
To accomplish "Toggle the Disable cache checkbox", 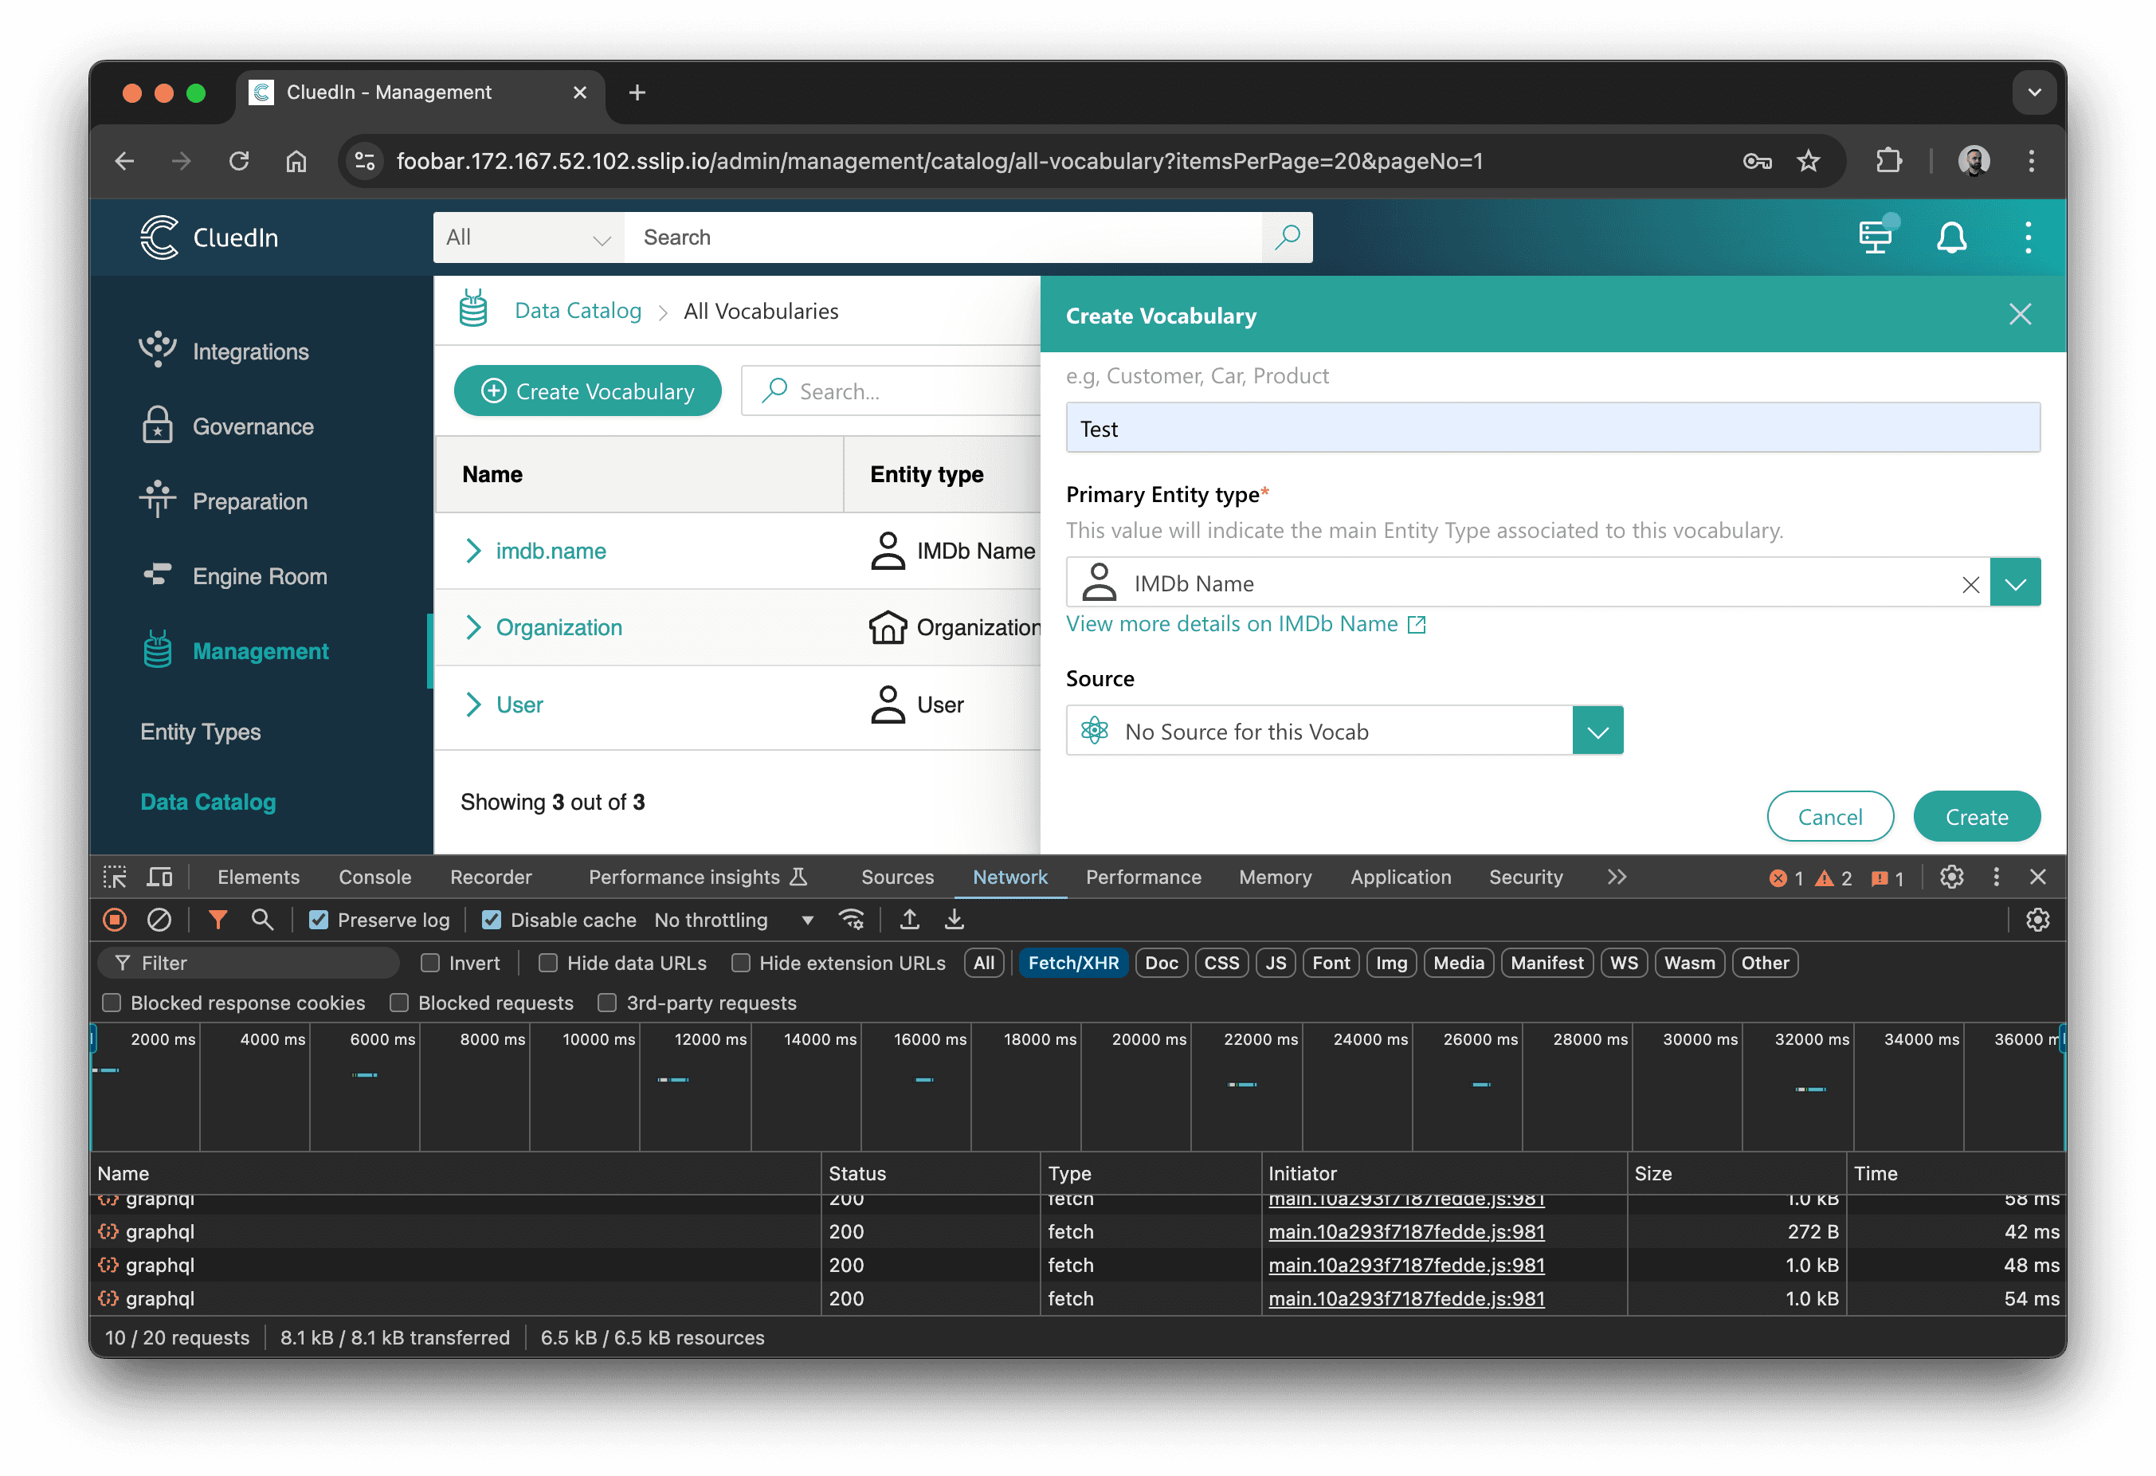I will click(492, 921).
